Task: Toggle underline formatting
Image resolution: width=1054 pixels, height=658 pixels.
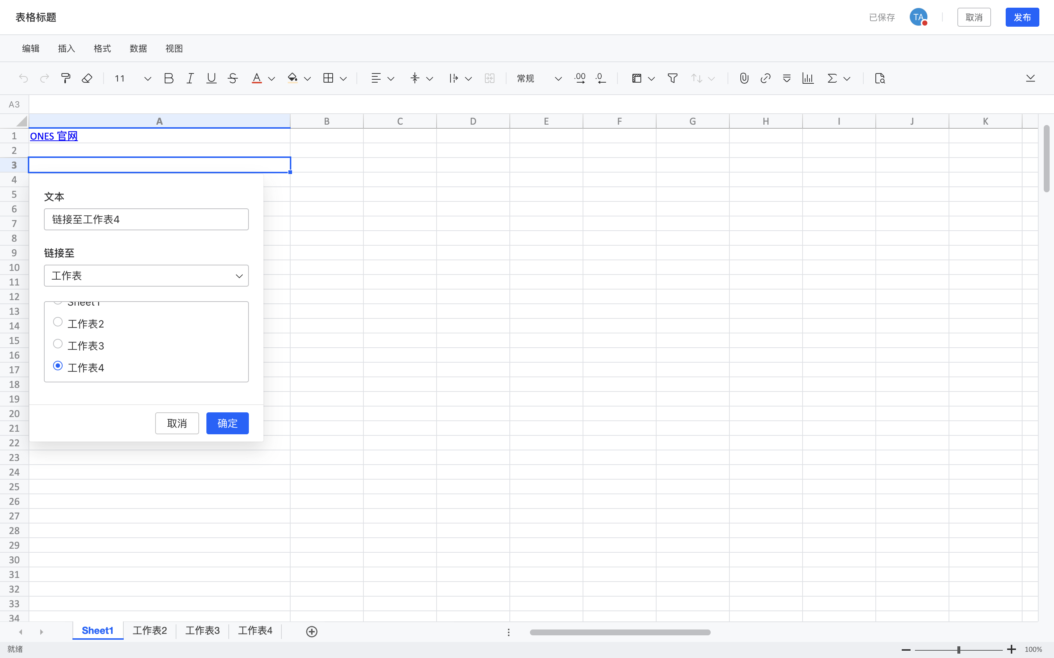Action: pyautogui.click(x=211, y=78)
